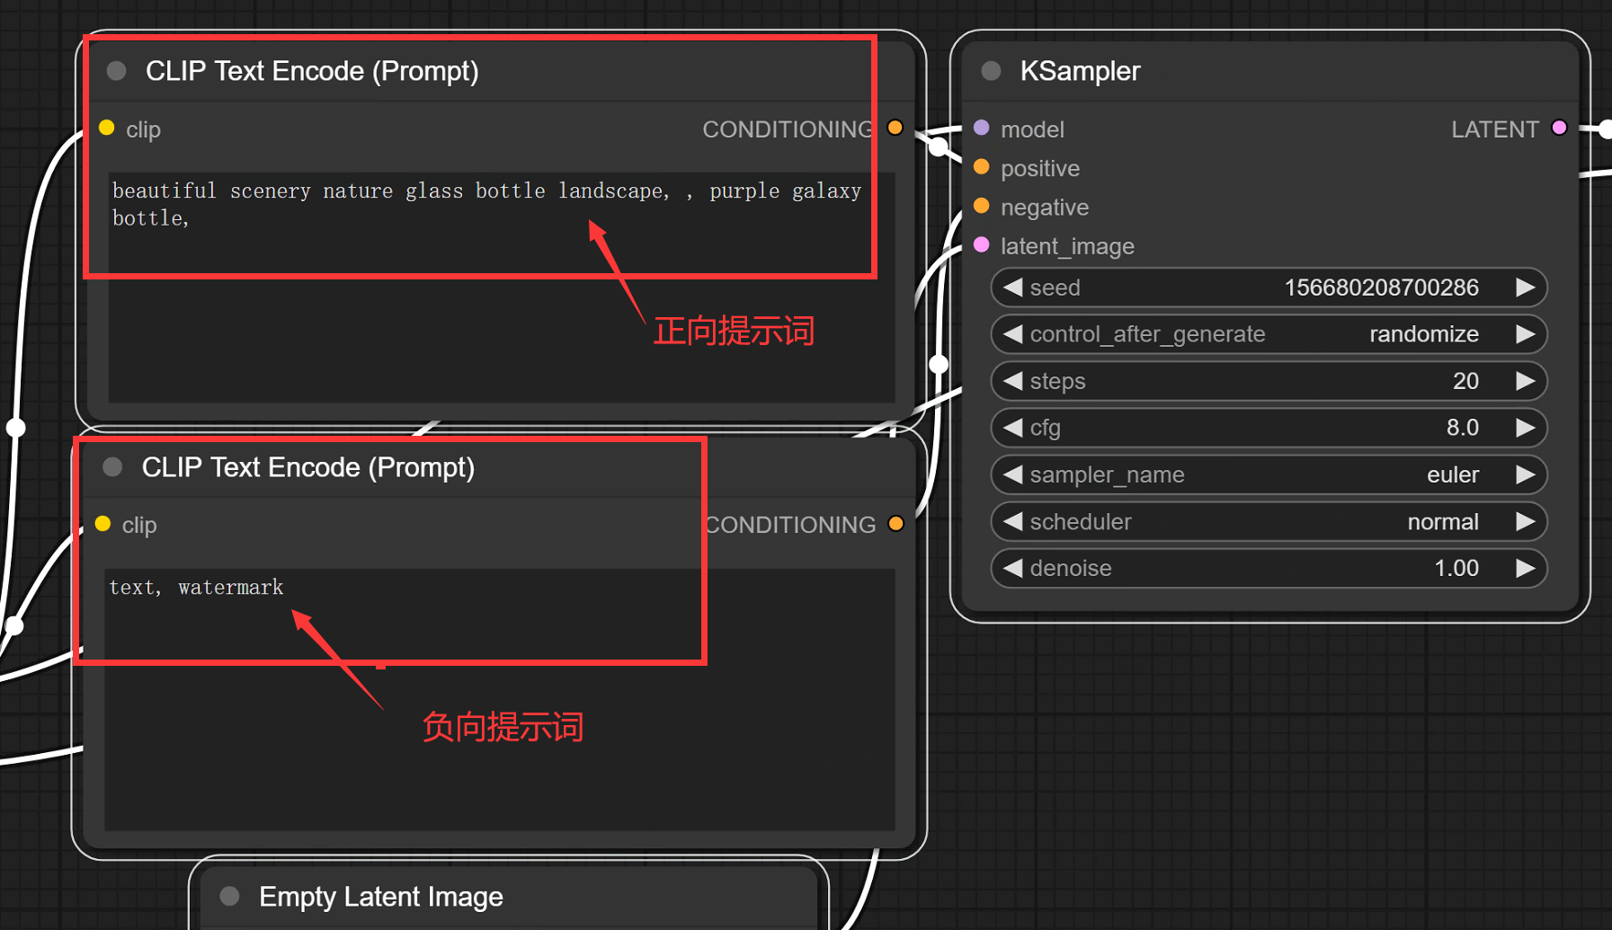Open the scheduler normal combo list
Viewport: 1612px width, 930px height.
coord(1269,521)
